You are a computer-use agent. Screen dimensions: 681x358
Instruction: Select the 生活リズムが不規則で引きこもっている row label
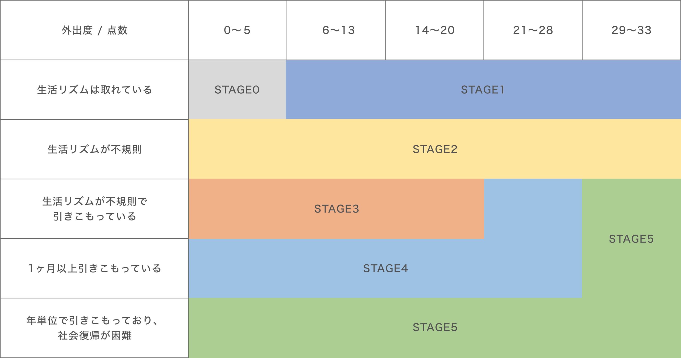point(94,209)
